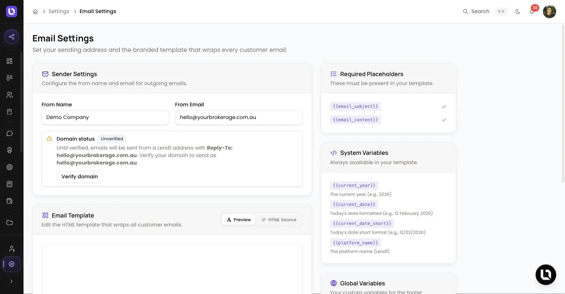Screen dimensions: 565x294
Task: Open the checklist document icon in sidebar
Action: click(x=10, y=112)
